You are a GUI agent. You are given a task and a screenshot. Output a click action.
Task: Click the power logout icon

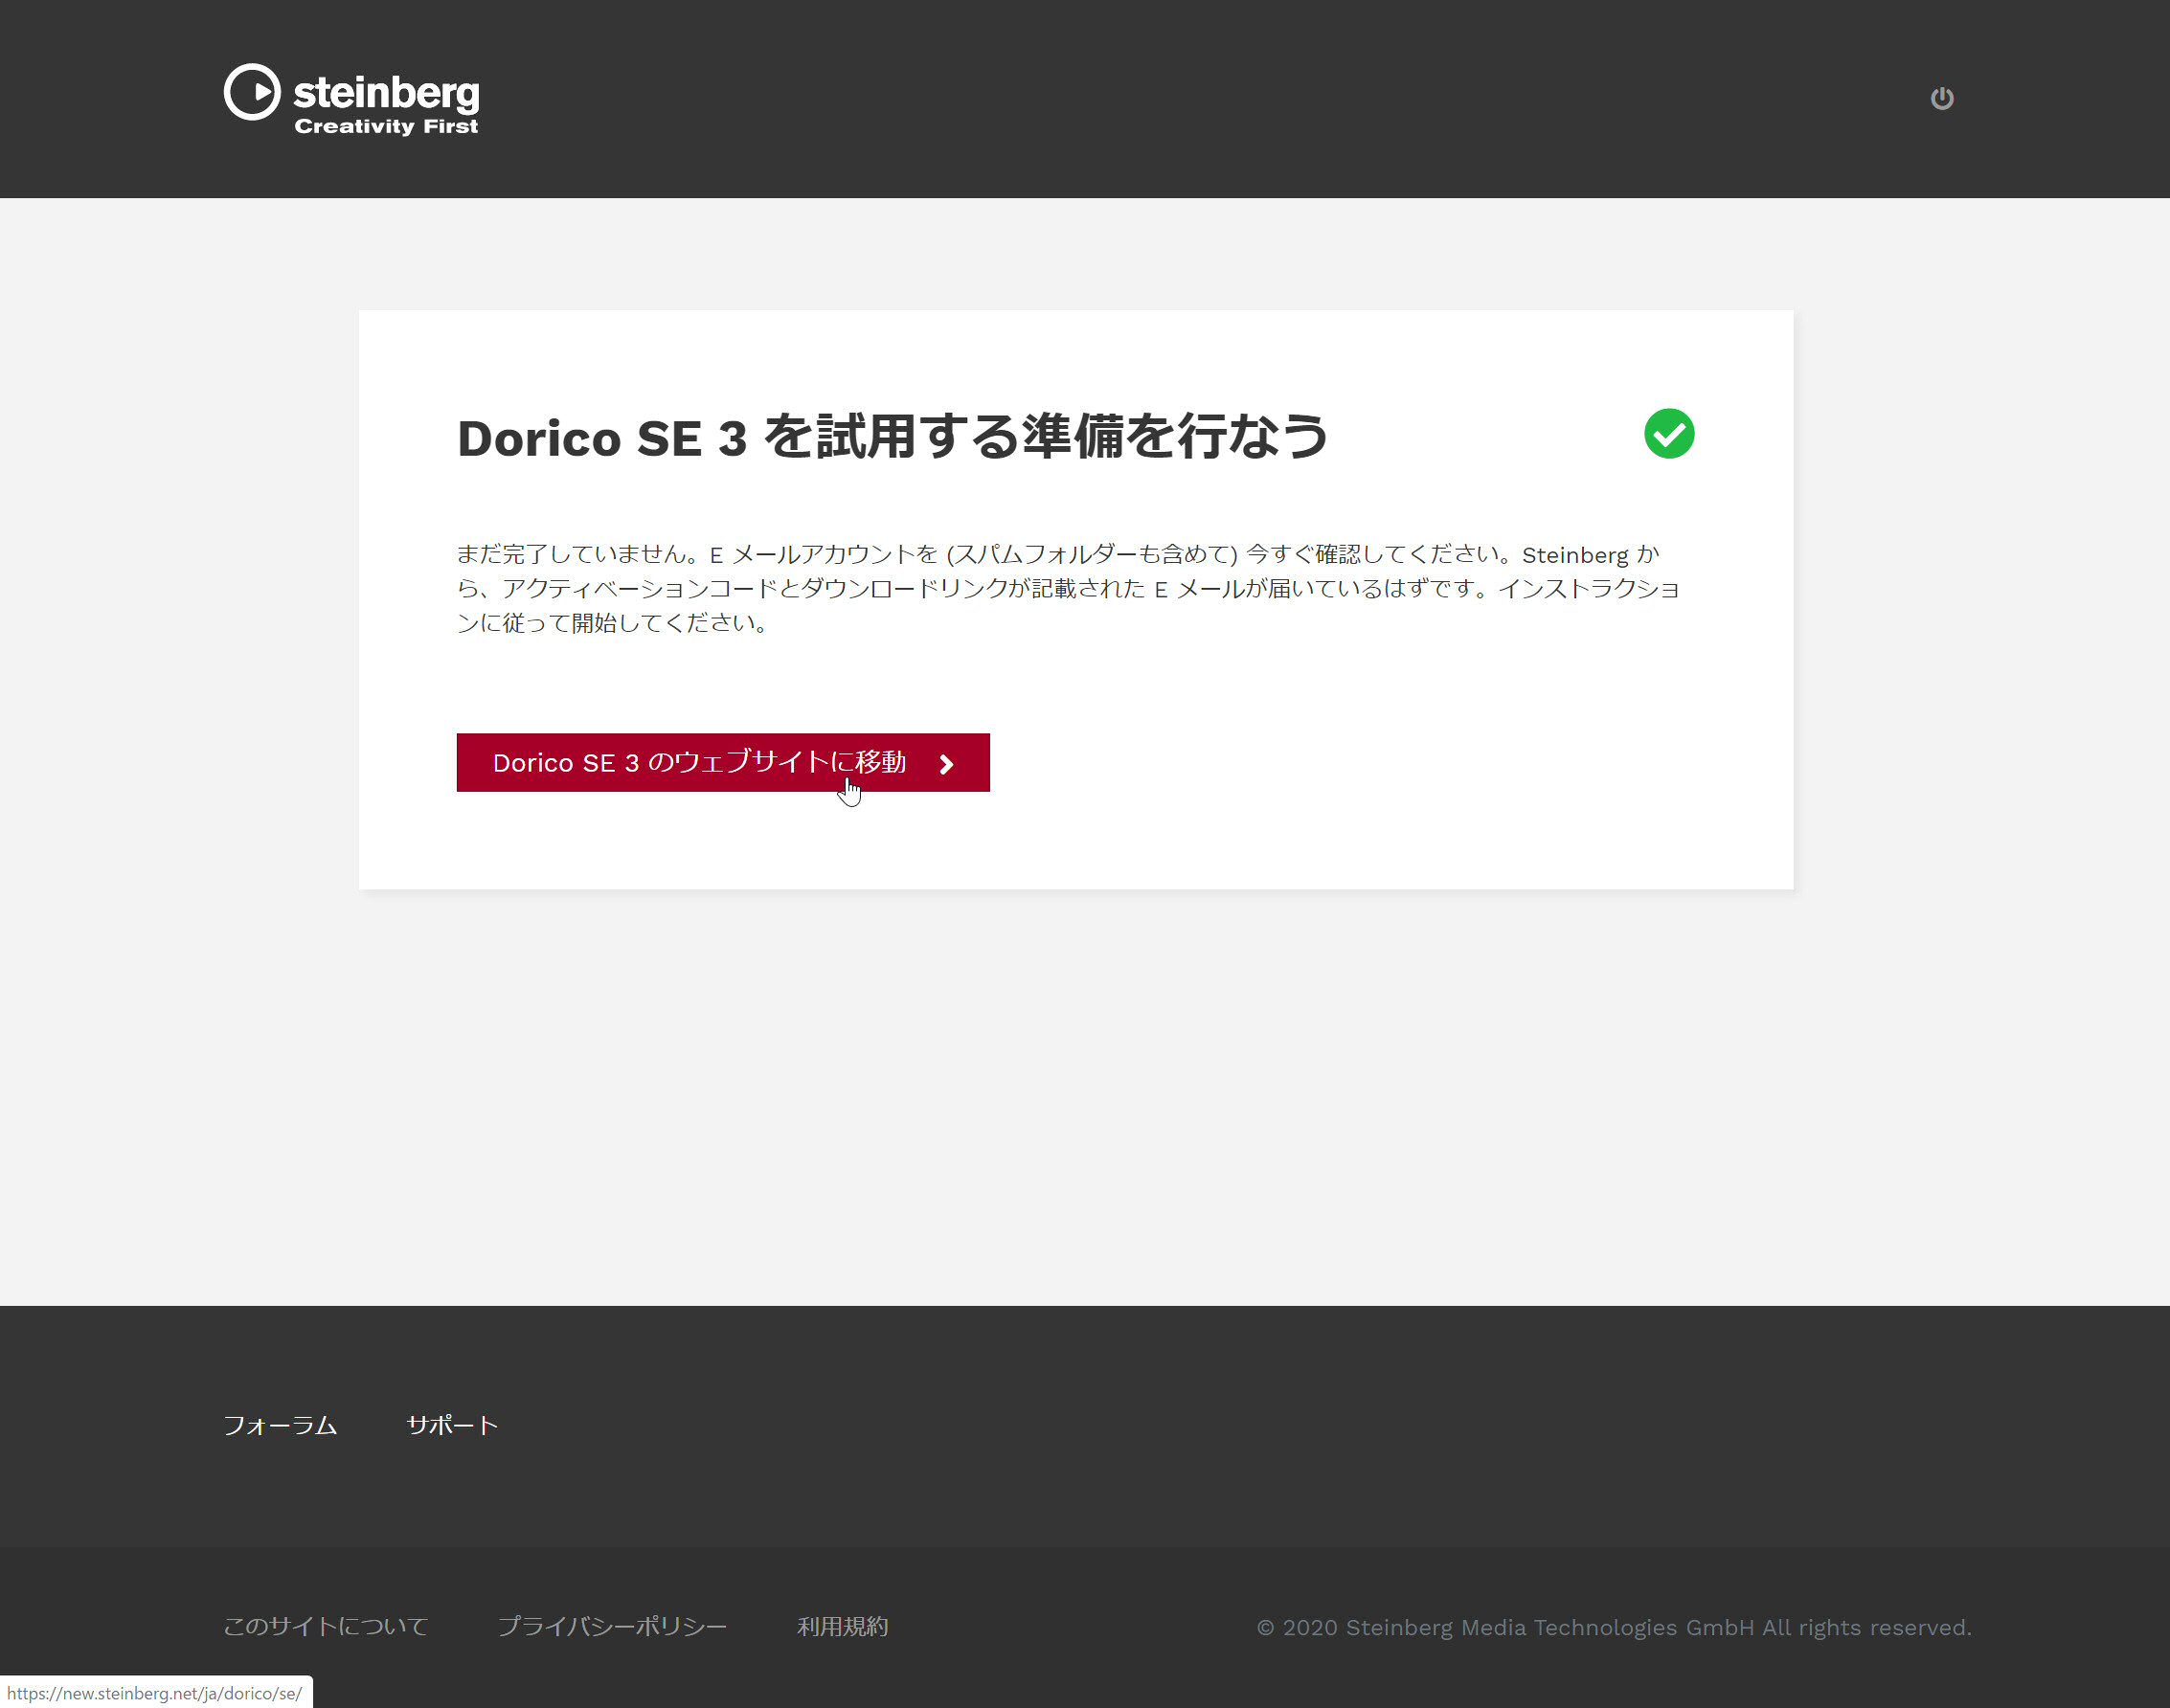[1941, 98]
